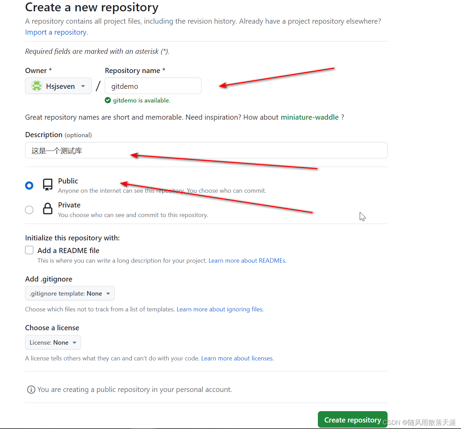Screen dimensions: 461x429
Task: Click the 'You are creating a public repository' notice
Action: [135, 390]
